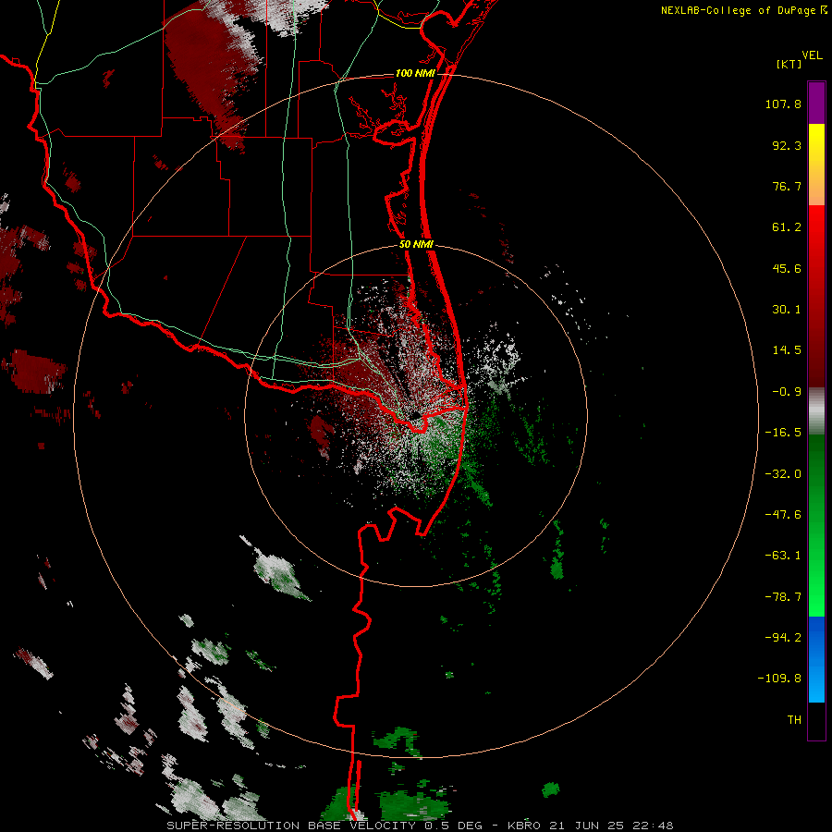Click the TH threshold label
Image resolution: width=832 pixels, height=832 pixels.
(x=794, y=720)
